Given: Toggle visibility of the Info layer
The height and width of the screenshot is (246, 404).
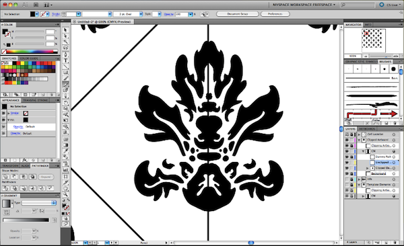Looking at the screenshot, I should tap(347, 179).
